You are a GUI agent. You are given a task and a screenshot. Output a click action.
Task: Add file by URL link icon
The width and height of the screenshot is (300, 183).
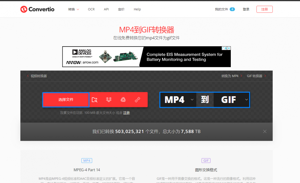click(137, 100)
